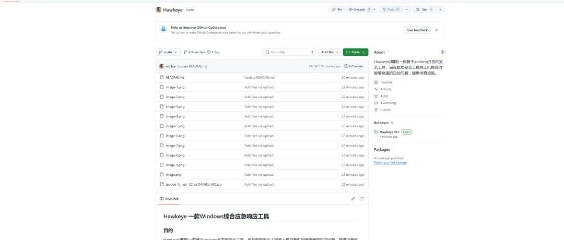Viewport: 564px width, 240px height.
Task: Fork the Hawkeye repository
Action: tap(391, 10)
